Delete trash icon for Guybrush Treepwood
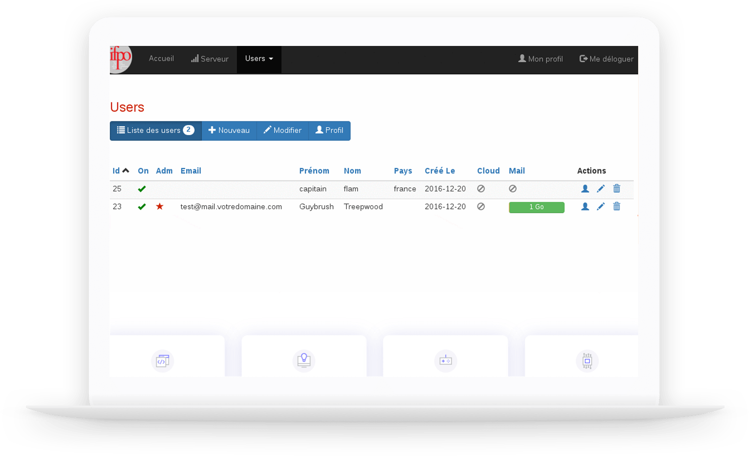749x456 pixels. click(617, 206)
